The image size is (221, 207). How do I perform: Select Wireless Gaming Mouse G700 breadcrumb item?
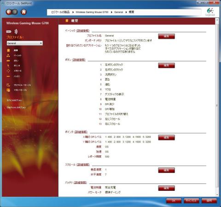pos(92,12)
